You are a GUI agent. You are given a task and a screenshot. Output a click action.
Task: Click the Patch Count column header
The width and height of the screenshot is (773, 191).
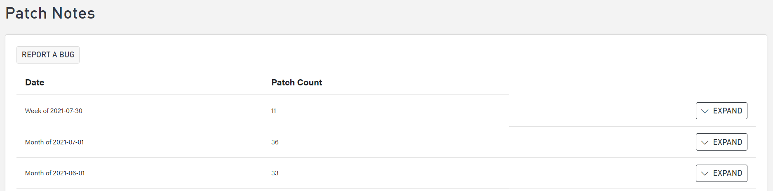297,83
